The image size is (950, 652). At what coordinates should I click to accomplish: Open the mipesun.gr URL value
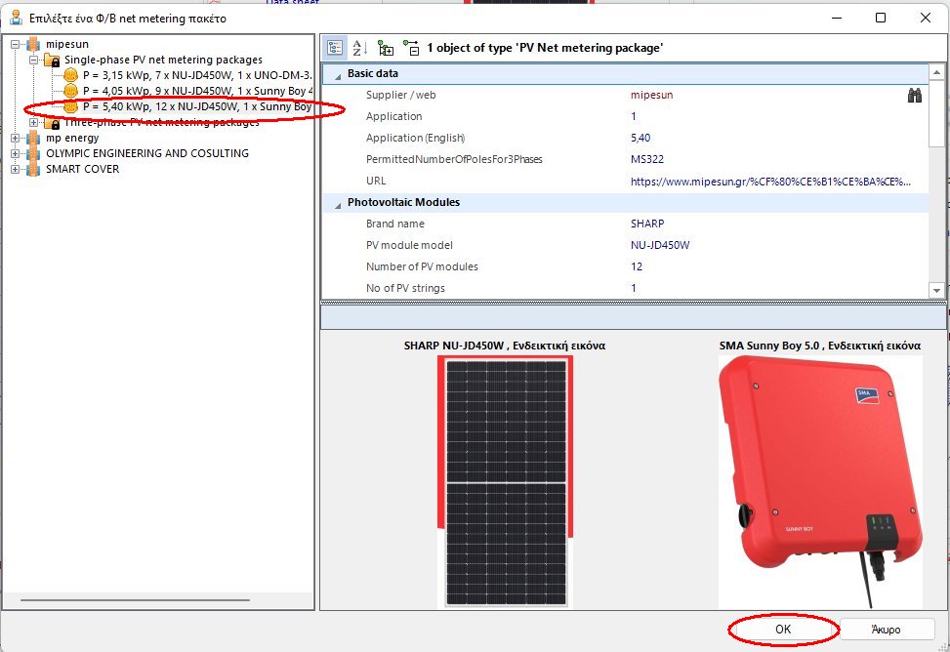pos(771,182)
